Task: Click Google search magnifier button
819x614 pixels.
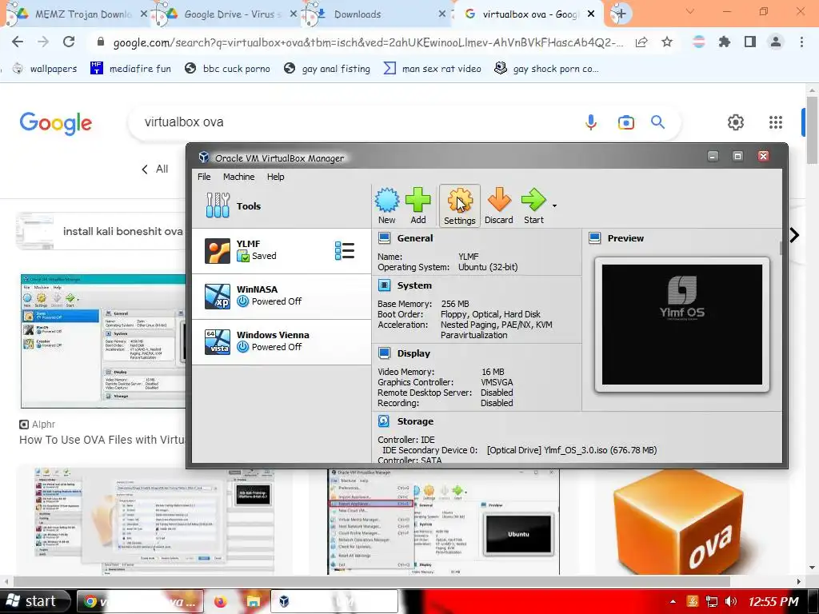Action: (657, 122)
